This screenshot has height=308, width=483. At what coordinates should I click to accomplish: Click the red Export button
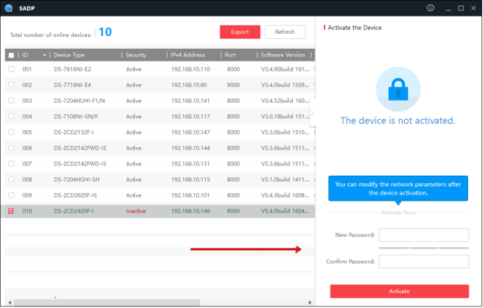pos(240,32)
